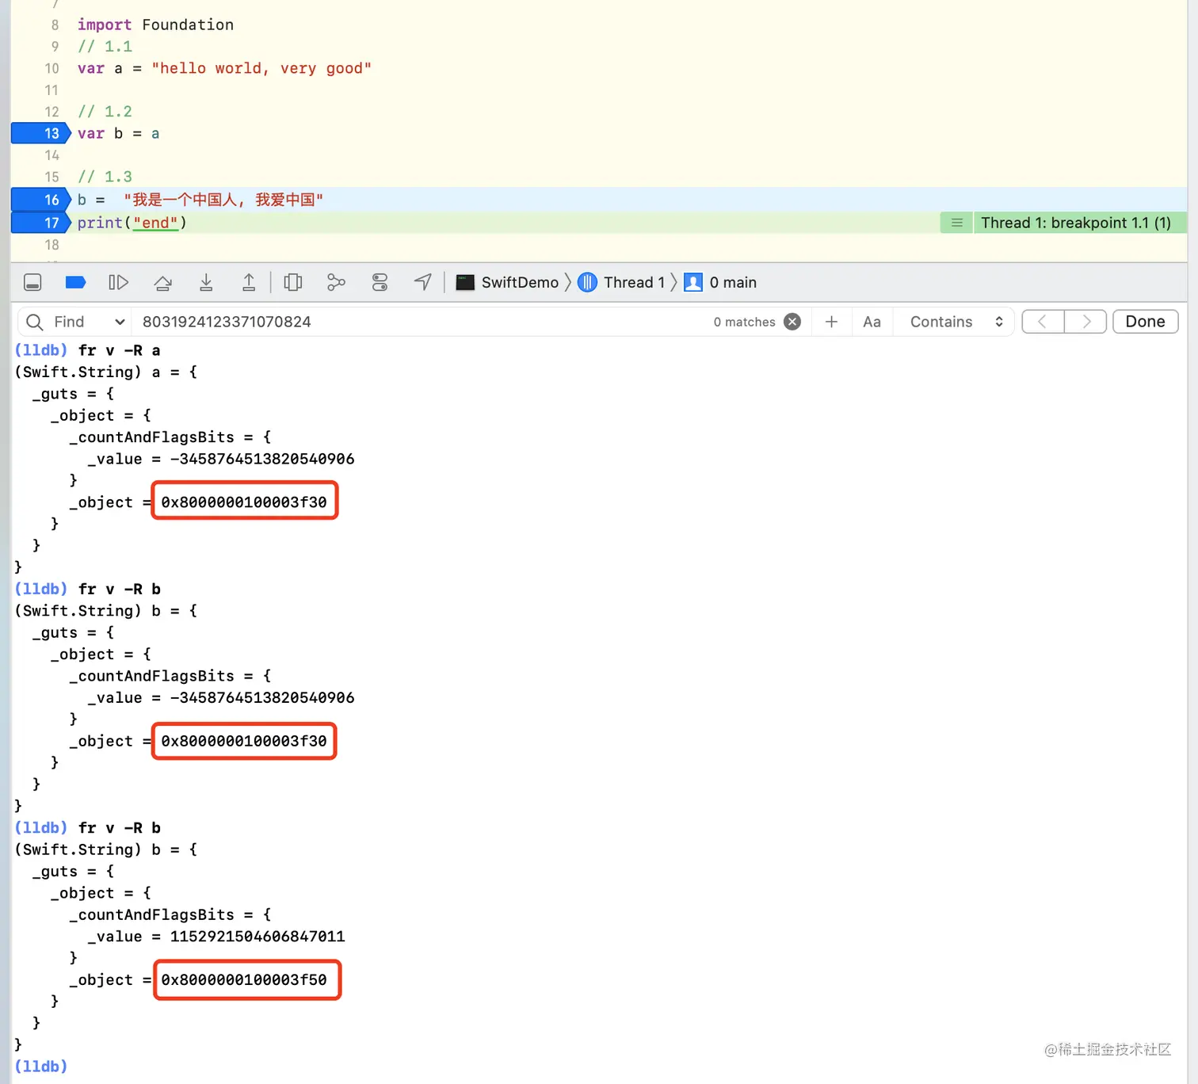The image size is (1198, 1084).
Task: Toggle case sensitive Aa option
Action: [872, 322]
